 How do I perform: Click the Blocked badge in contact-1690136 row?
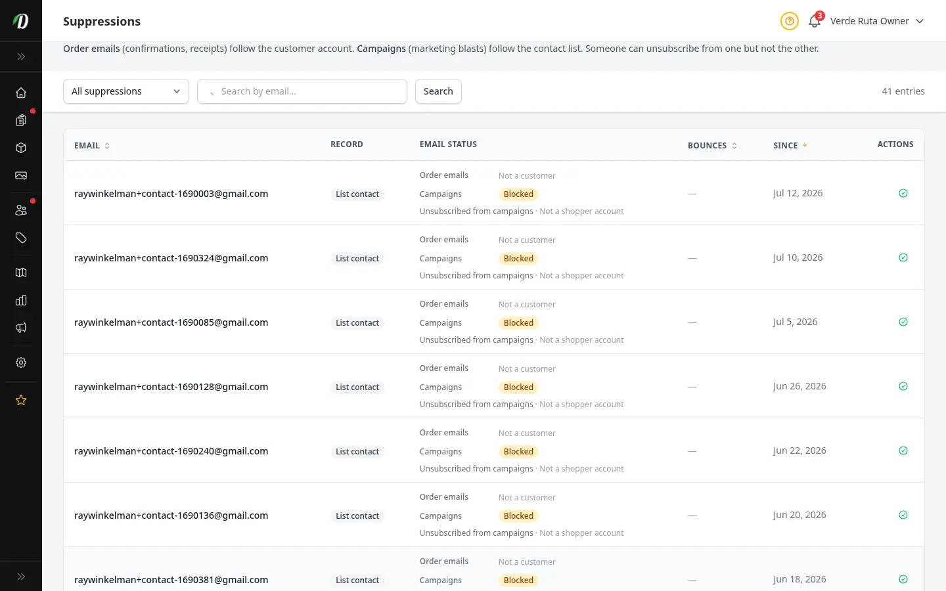point(518,516)
